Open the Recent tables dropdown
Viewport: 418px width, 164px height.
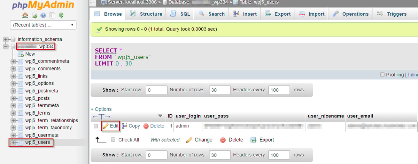tap(43, 25)
